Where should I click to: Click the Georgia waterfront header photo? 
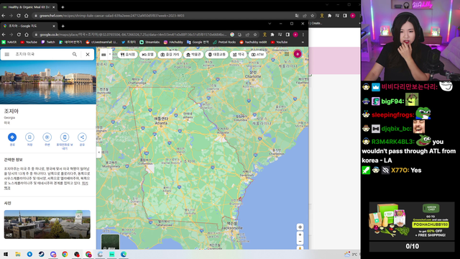48,83
